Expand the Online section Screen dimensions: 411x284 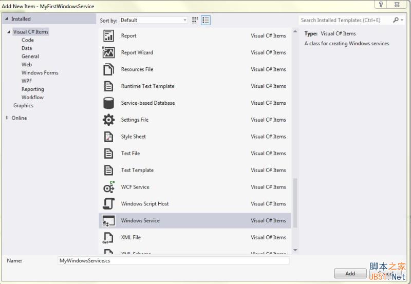7,118
